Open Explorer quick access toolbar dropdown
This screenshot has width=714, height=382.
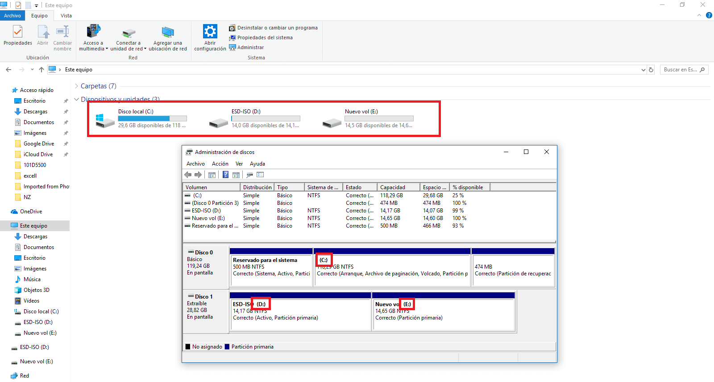(36, 5)
